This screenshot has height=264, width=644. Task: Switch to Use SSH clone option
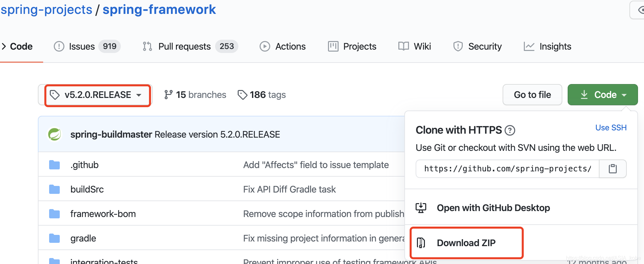coord(611,128)
